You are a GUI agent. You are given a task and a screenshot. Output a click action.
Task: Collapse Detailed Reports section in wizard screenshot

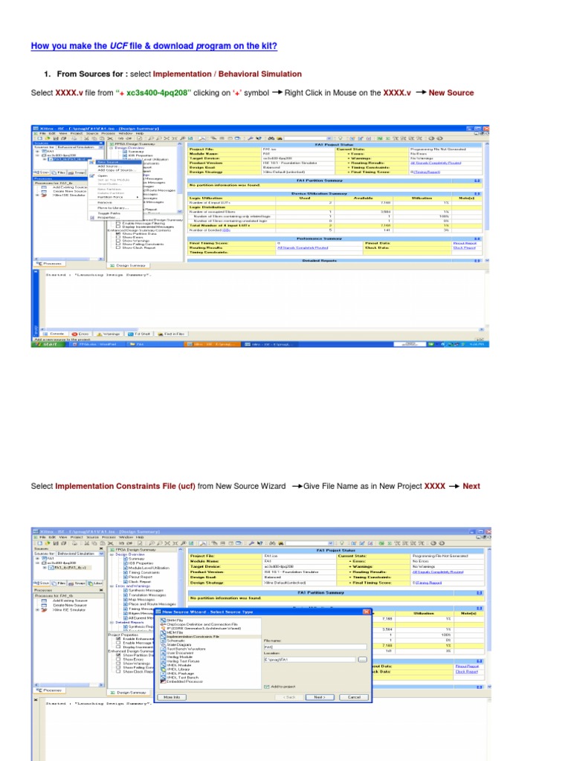coord(112,622)
